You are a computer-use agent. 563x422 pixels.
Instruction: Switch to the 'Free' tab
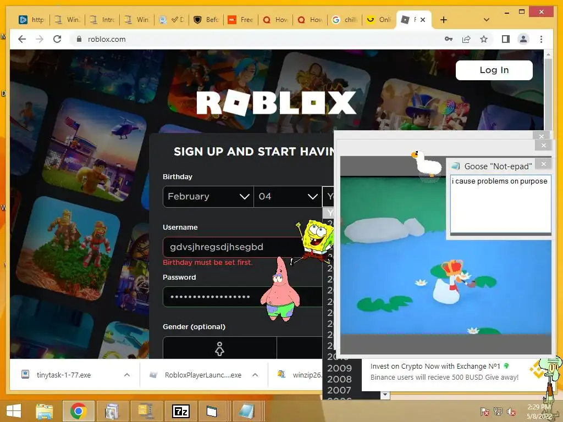click(x=241, y=20)
